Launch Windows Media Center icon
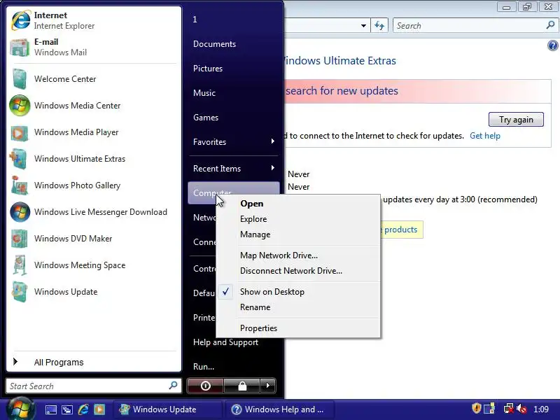560x420 pixels. tap(20, 106)
